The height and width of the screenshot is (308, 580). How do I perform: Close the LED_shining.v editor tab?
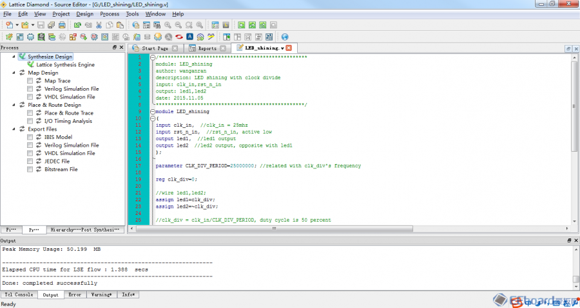(289, 48)
